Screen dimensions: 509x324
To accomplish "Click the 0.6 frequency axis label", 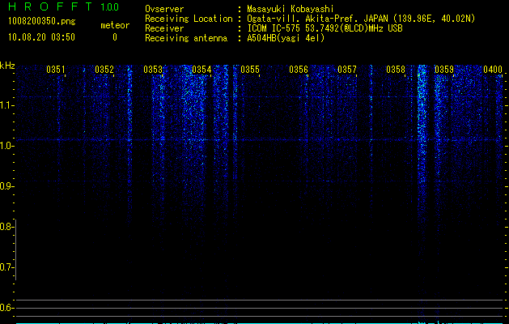I will 6,308.
